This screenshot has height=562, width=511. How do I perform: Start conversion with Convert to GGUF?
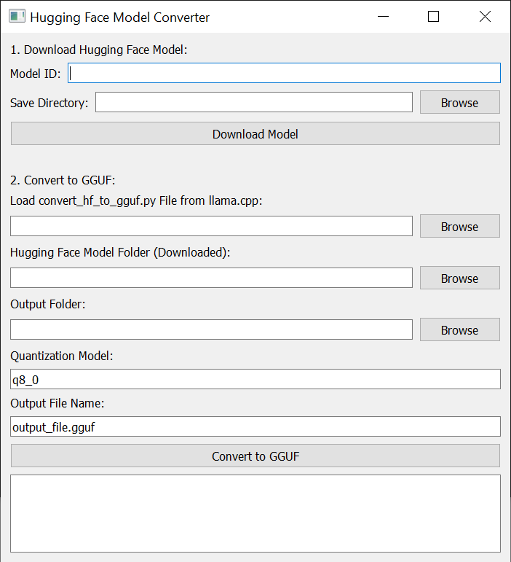tap(255, 456)
